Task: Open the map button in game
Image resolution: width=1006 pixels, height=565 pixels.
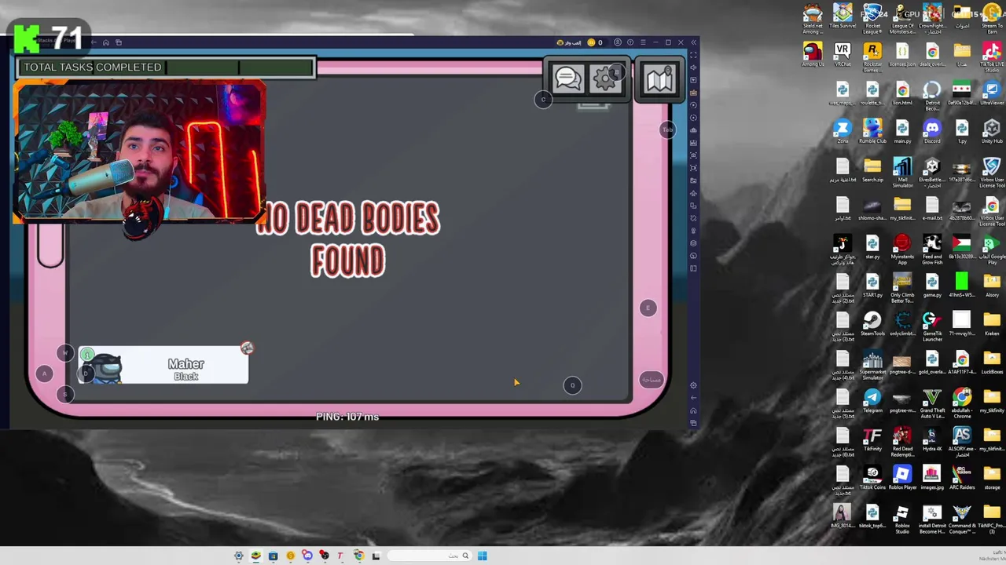Action: click(x=659, y=78)
